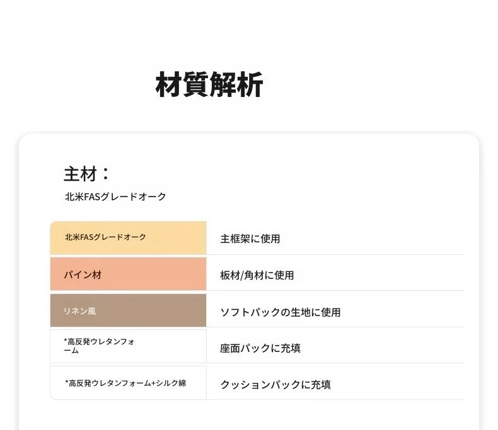Click the 主材： section heading

tap(87, 174)
